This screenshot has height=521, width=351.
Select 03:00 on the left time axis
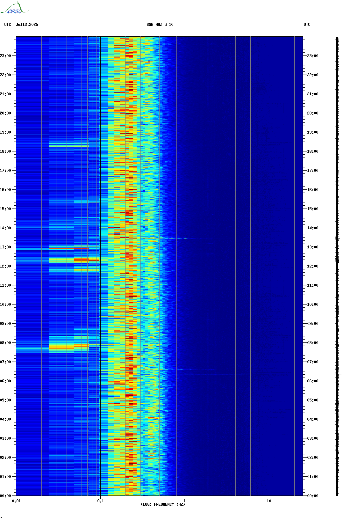point(5,438)
